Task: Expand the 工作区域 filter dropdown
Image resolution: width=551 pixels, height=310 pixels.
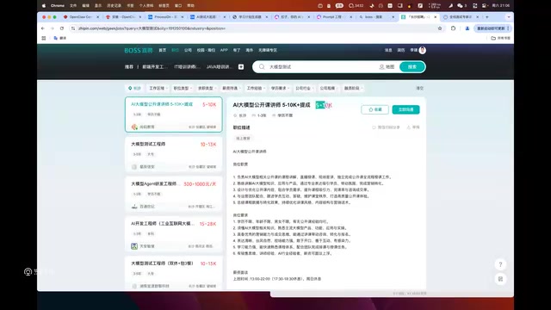Action: click(158, 88)
